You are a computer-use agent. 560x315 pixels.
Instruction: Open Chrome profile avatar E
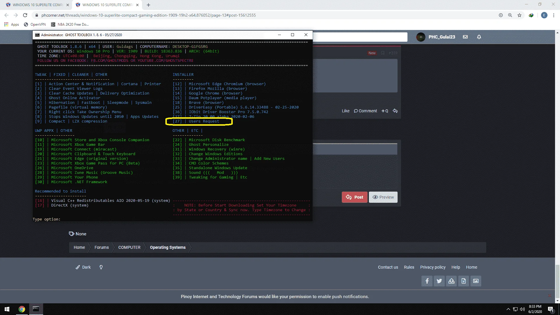(544, 15)
